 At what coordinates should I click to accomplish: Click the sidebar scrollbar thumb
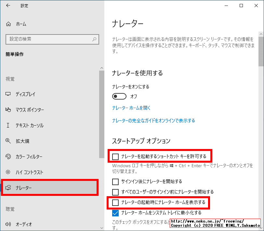(x=102, y=114)
